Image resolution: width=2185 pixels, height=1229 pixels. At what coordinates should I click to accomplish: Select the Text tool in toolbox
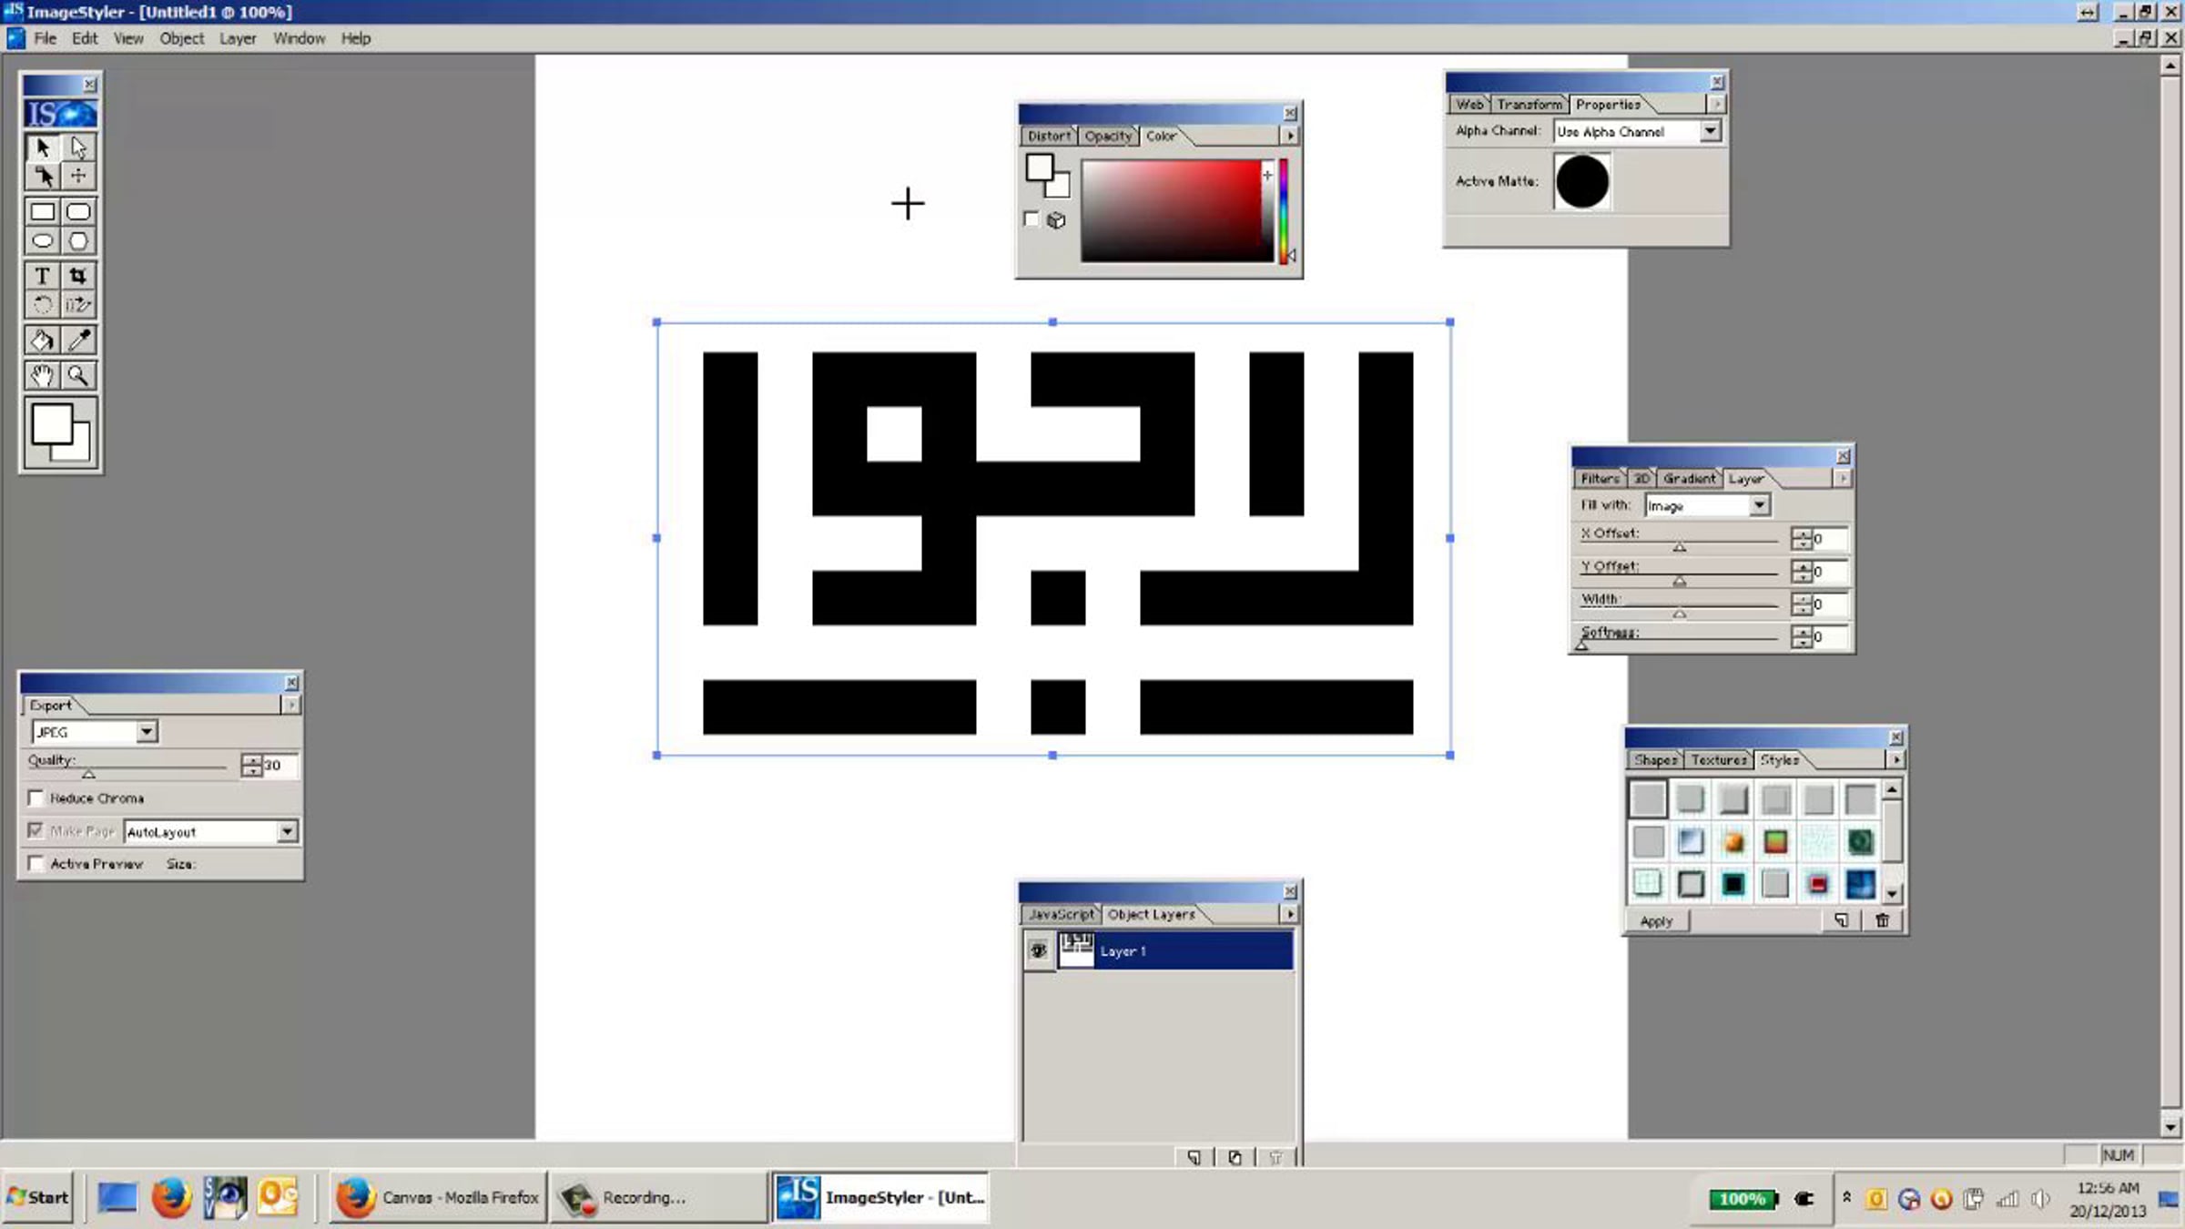42,276
